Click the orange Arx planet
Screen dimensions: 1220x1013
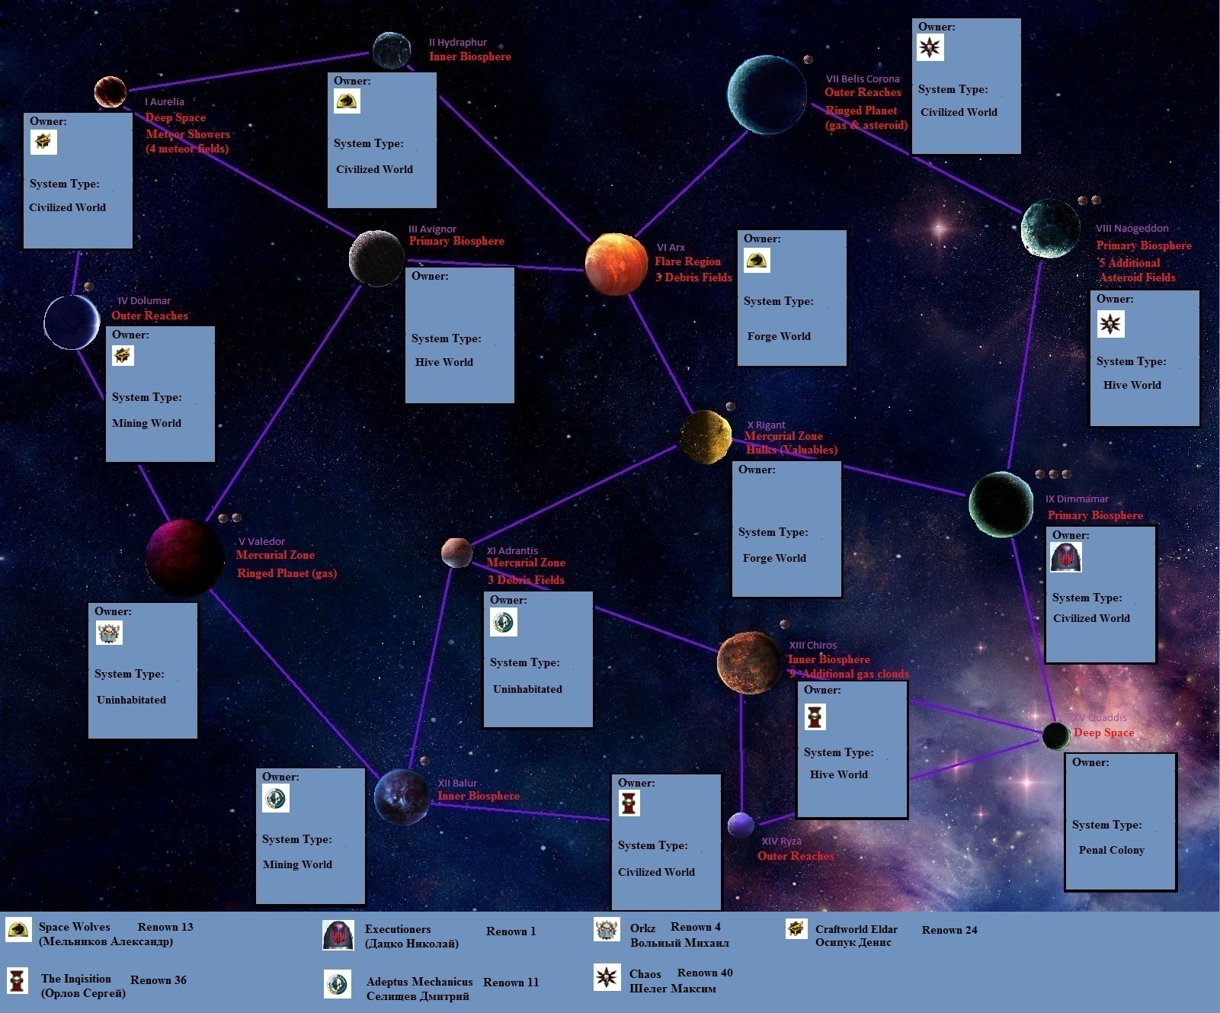pos(616,264)
